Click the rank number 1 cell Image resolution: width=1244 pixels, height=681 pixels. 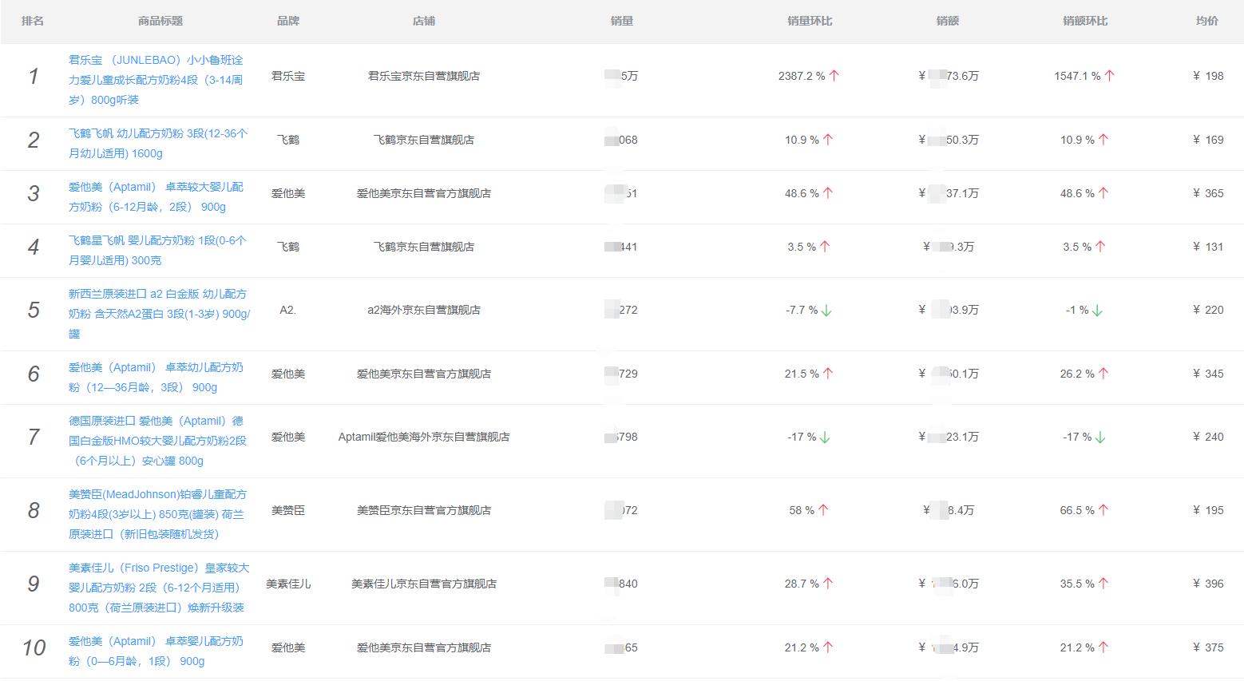33,77
